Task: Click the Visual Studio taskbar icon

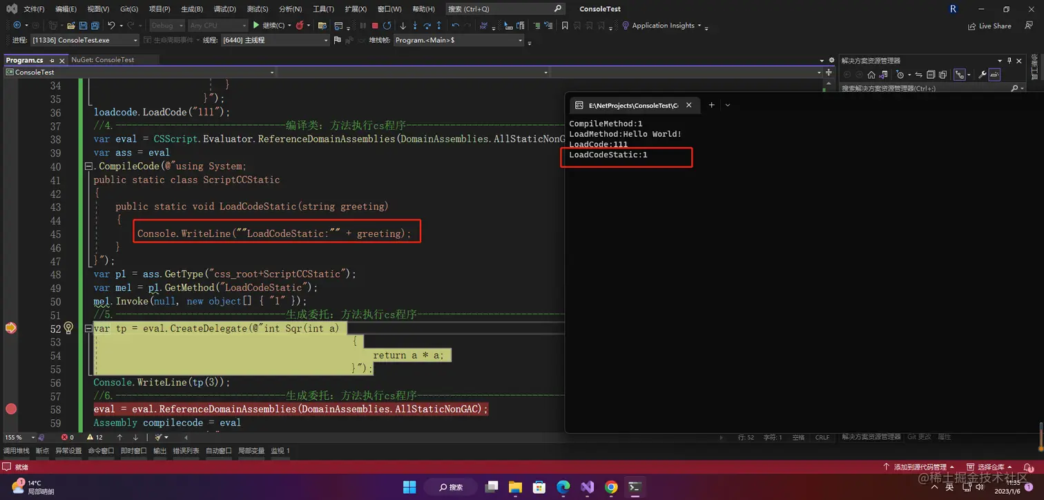Action: pos(587,487)
